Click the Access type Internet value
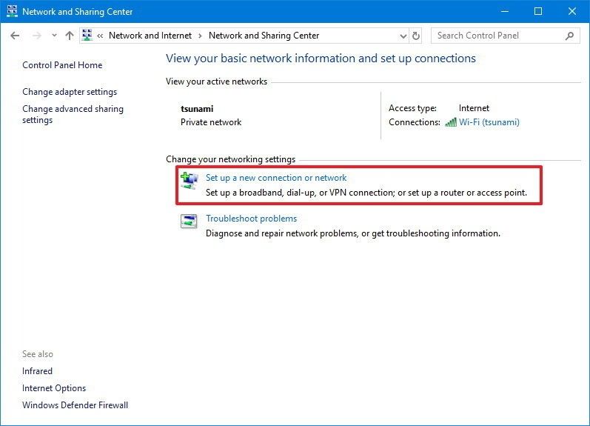Viewport: 590px width, 426px height. pos(474,108)
